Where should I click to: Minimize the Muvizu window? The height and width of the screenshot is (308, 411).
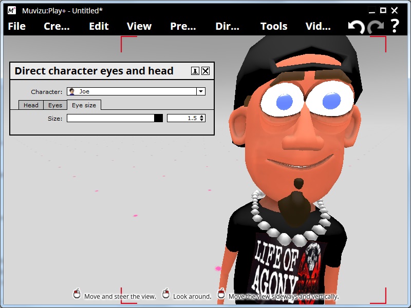(371, 11)
